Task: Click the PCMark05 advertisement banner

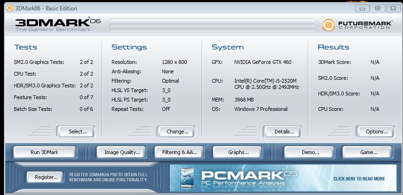Action: click(283, 178)
